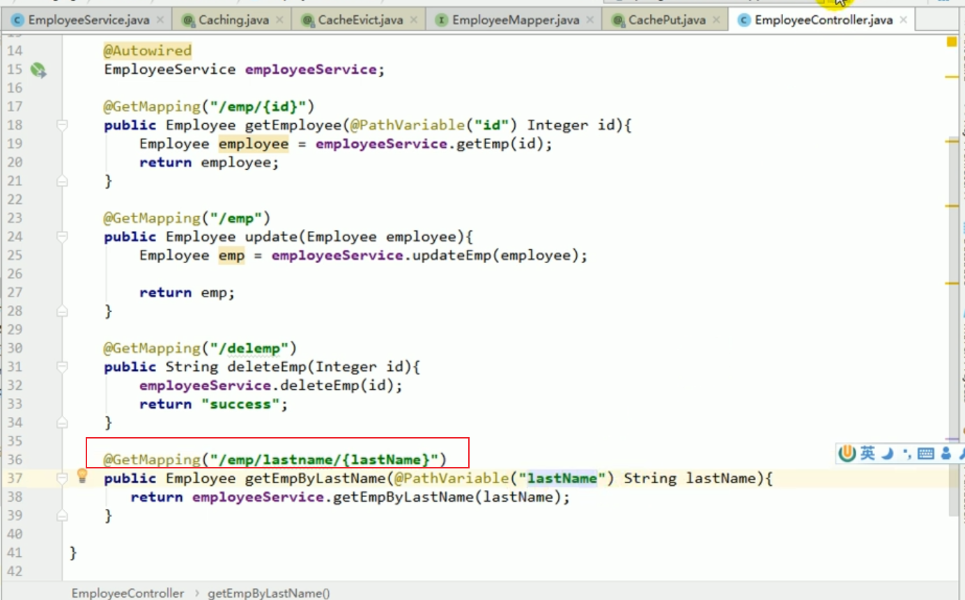Jump to the purple mark in the error stripe

(952, 440)
